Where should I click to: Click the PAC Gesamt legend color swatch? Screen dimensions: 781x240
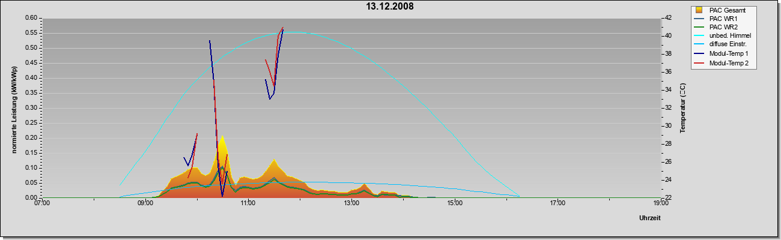click(x=699, y=10)
